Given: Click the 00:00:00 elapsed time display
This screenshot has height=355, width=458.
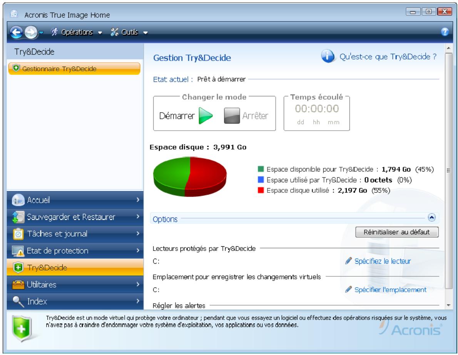Looking at the screenshot, I should [317, 108].
